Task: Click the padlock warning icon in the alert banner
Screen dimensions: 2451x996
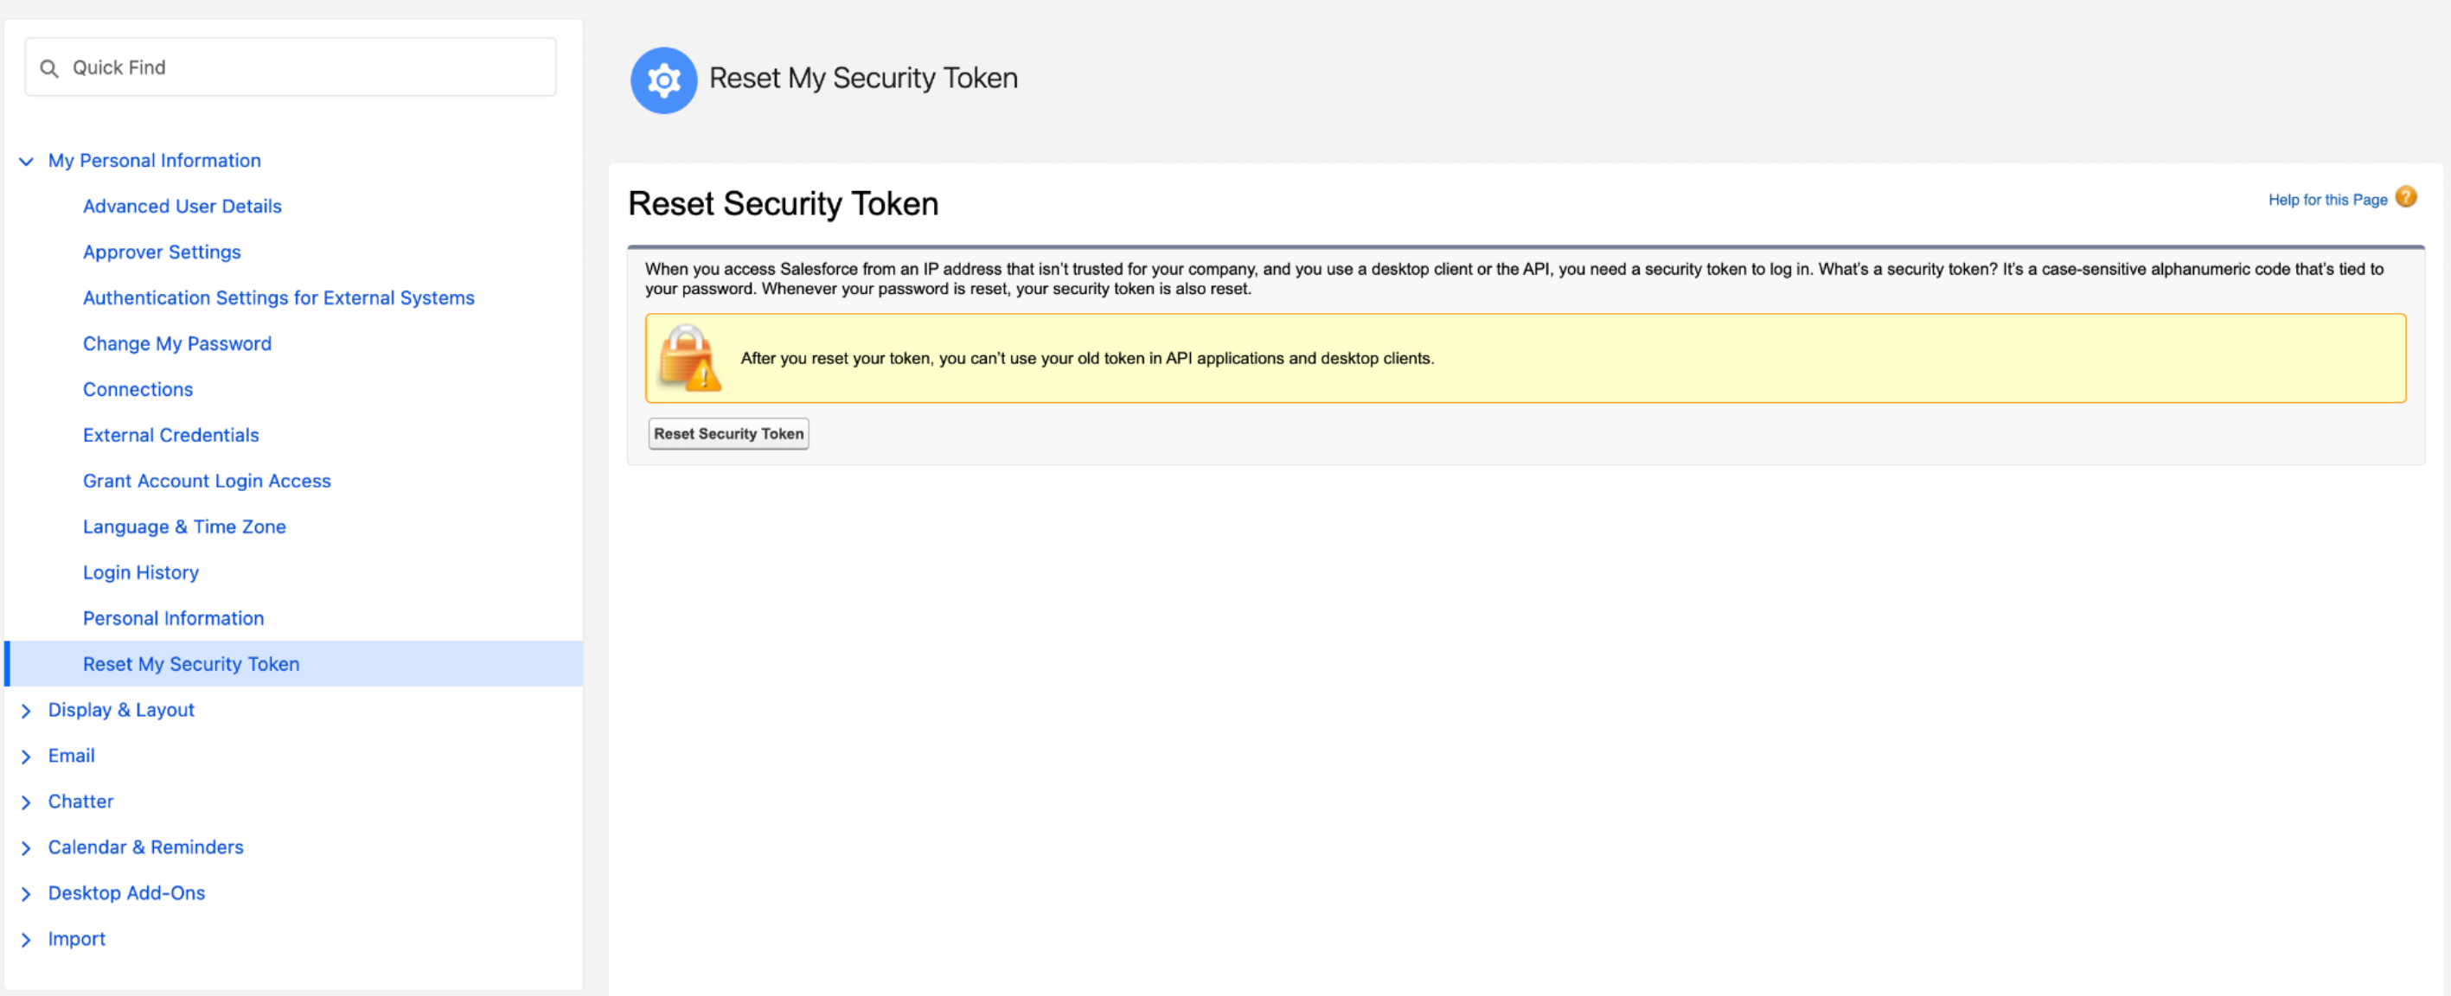Action: click(688, 359)
